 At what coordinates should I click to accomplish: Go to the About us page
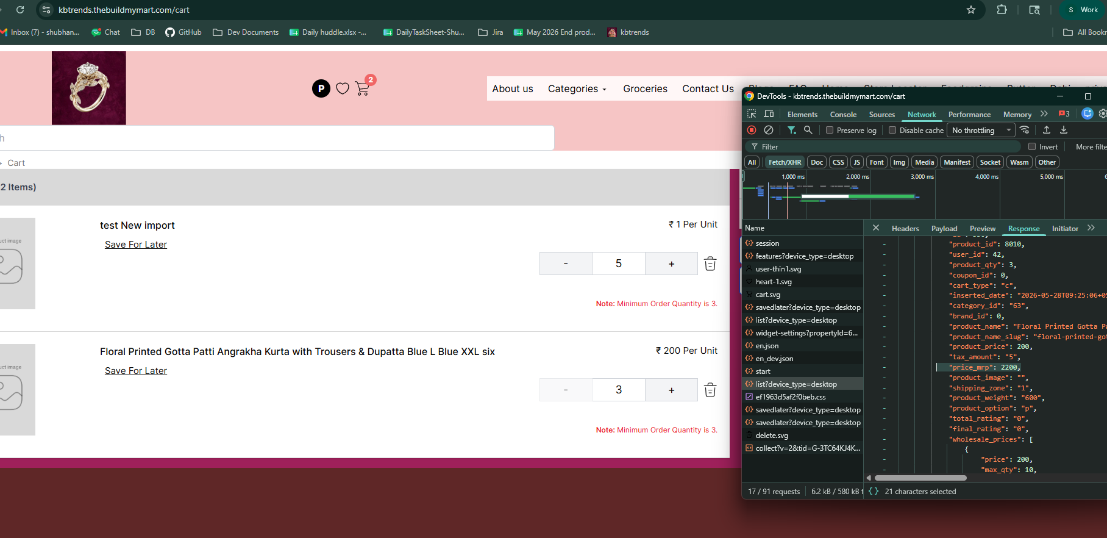coord(513,89)
